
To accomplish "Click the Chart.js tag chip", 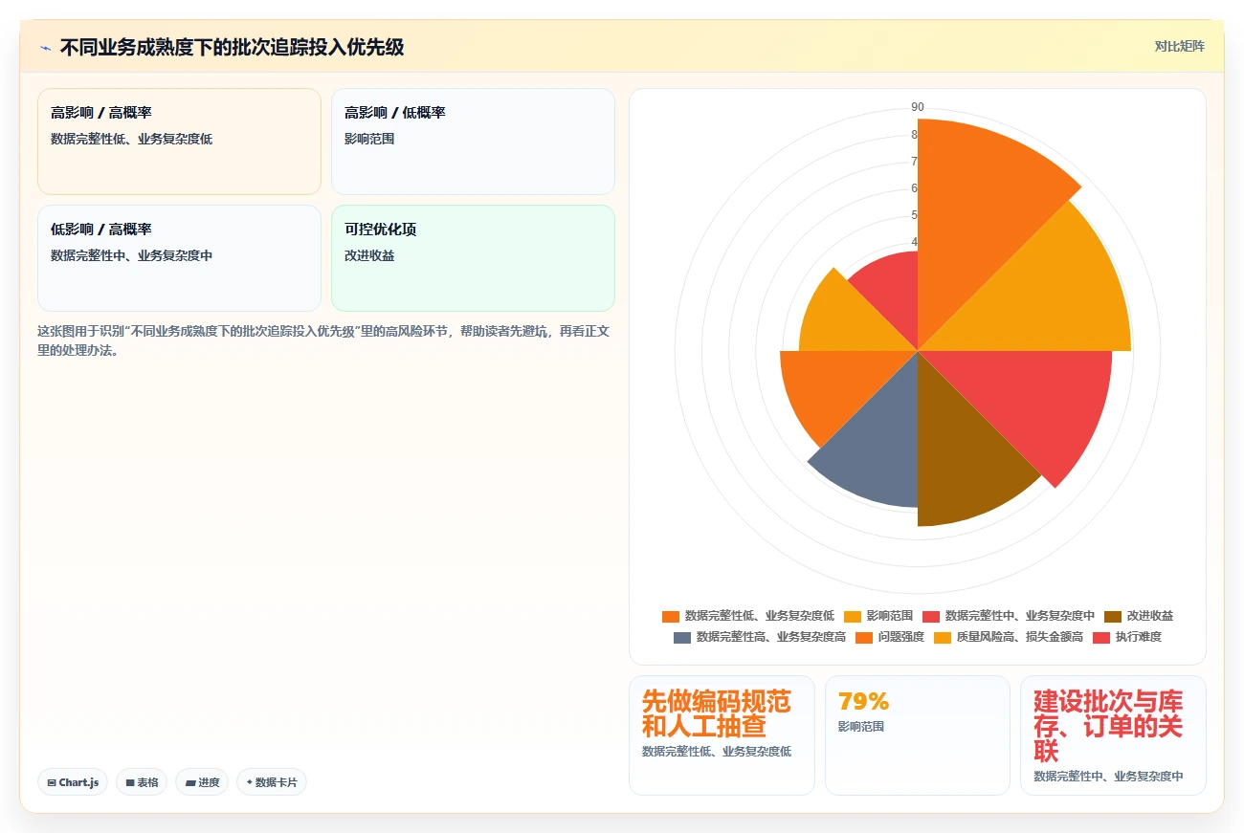I will tap(73, 782).
